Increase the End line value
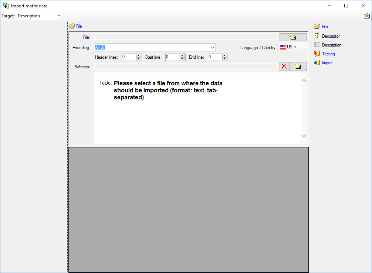 [225, 55]
